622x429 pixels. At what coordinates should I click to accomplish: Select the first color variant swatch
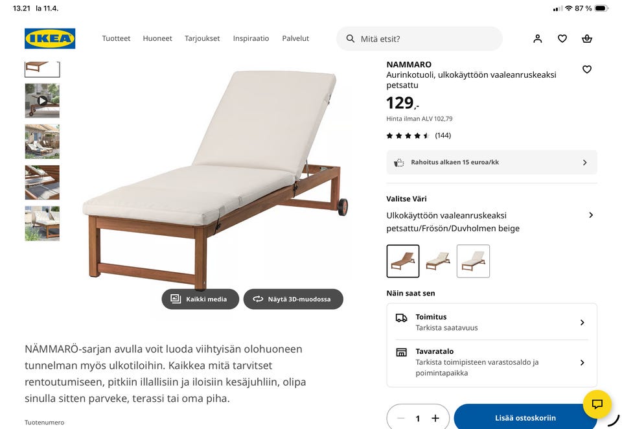tap(402, 261)
